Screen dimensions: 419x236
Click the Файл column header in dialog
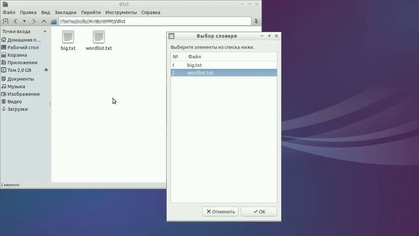[x=231, y=57]
